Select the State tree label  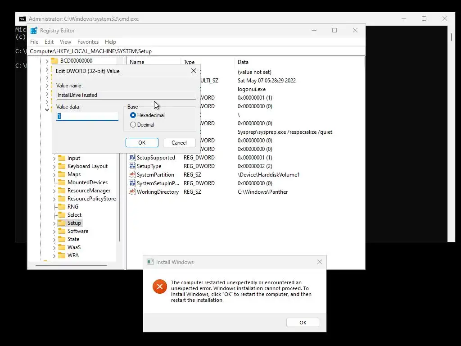[x=73, y=239]
